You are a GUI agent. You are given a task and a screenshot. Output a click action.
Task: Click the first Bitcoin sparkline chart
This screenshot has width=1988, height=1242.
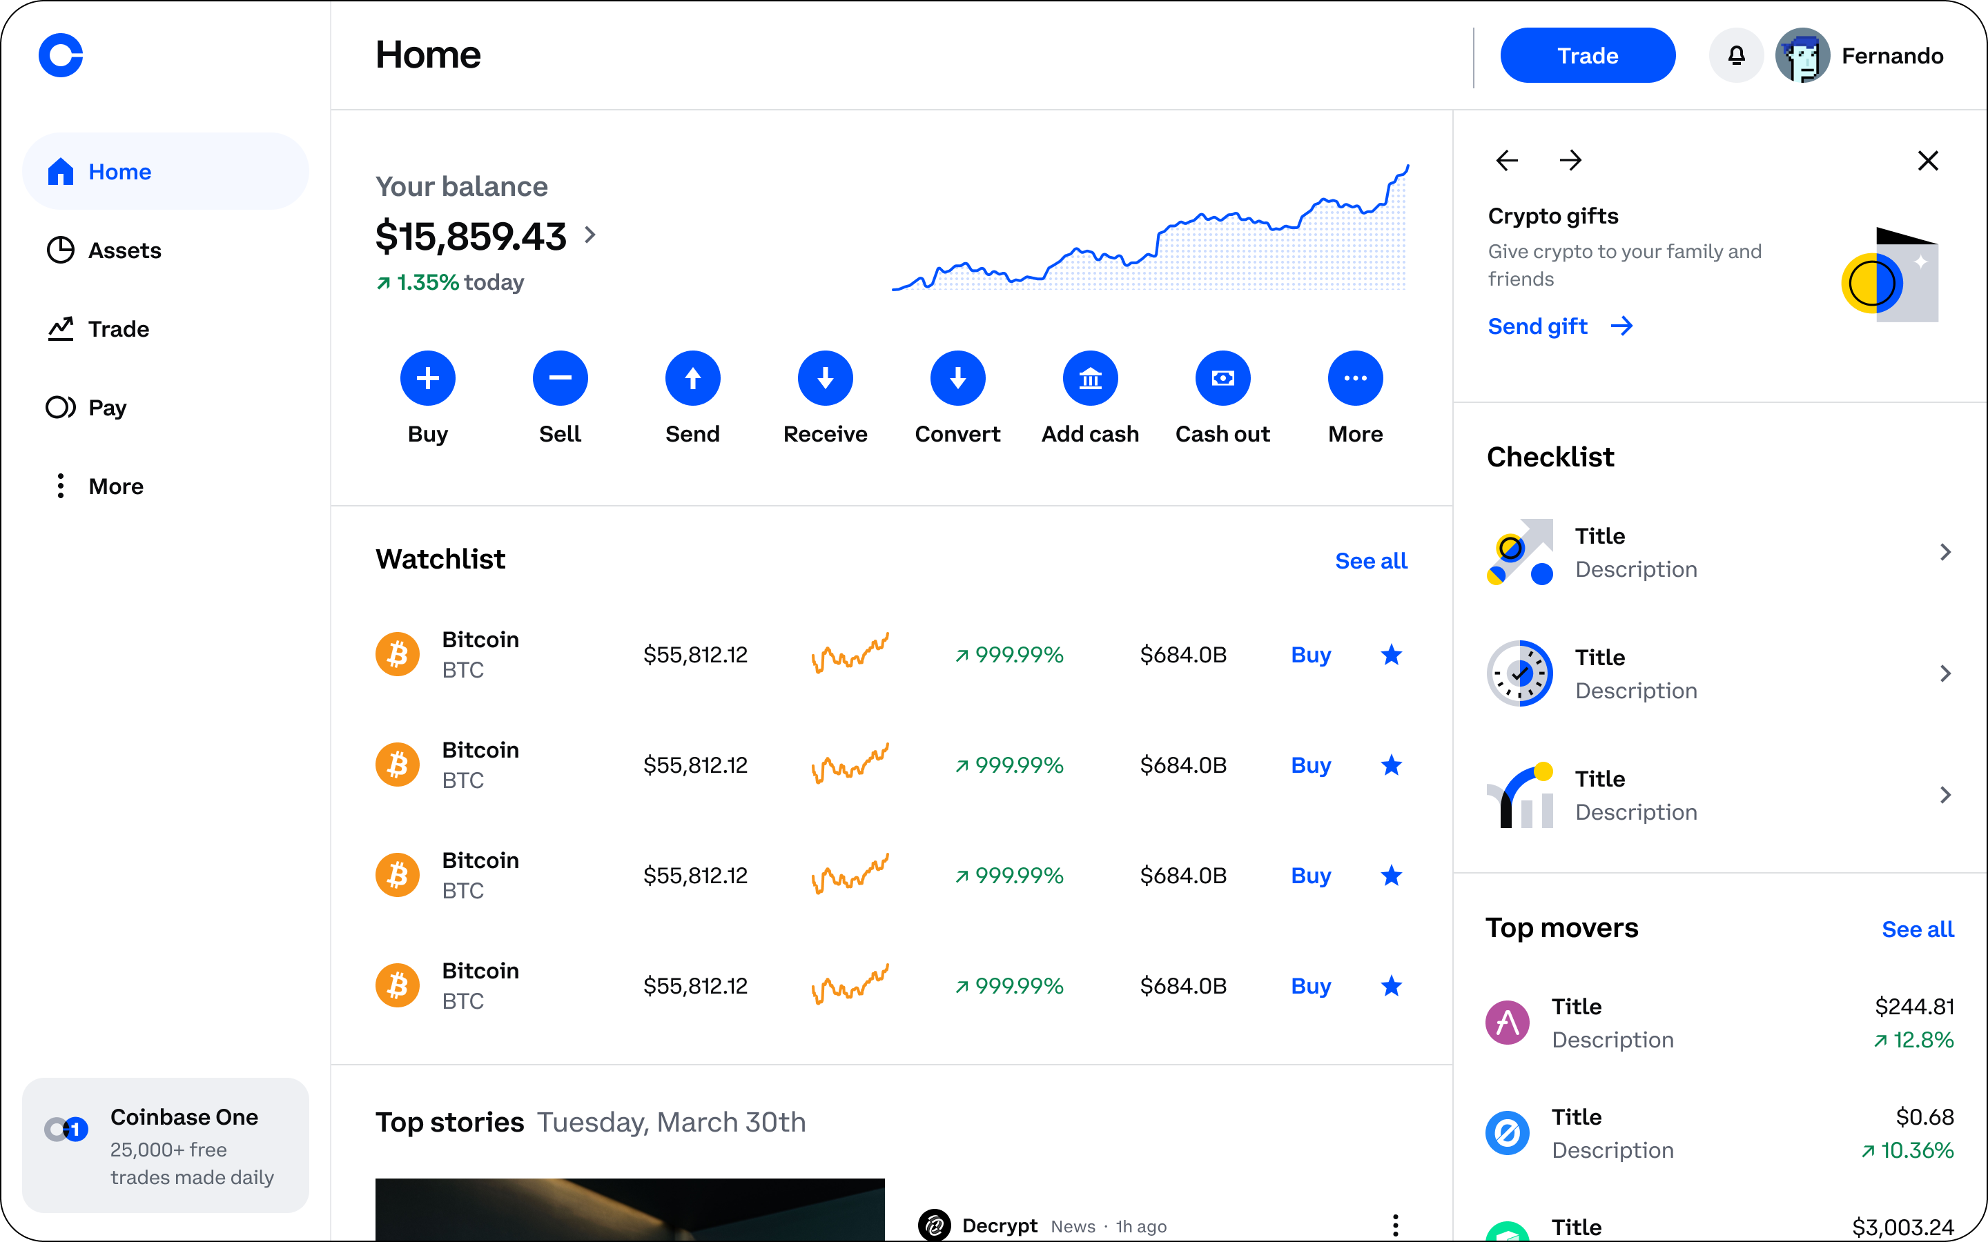point(850,653)
